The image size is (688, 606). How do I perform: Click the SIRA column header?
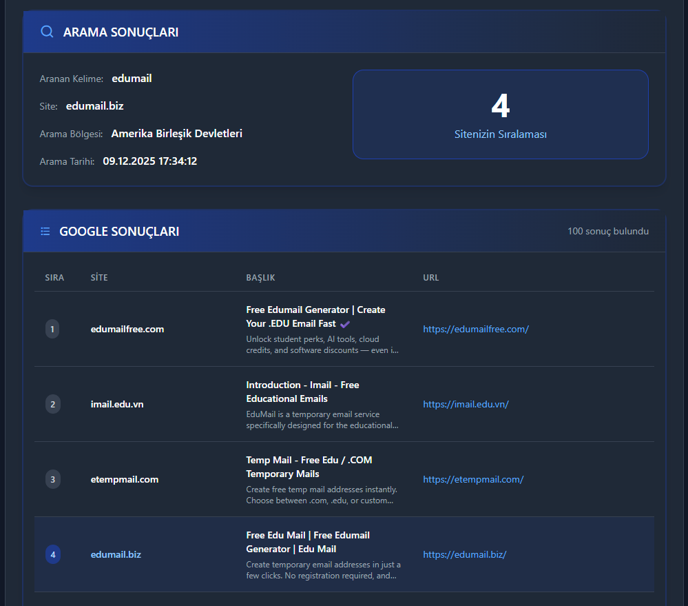(54, 278)
